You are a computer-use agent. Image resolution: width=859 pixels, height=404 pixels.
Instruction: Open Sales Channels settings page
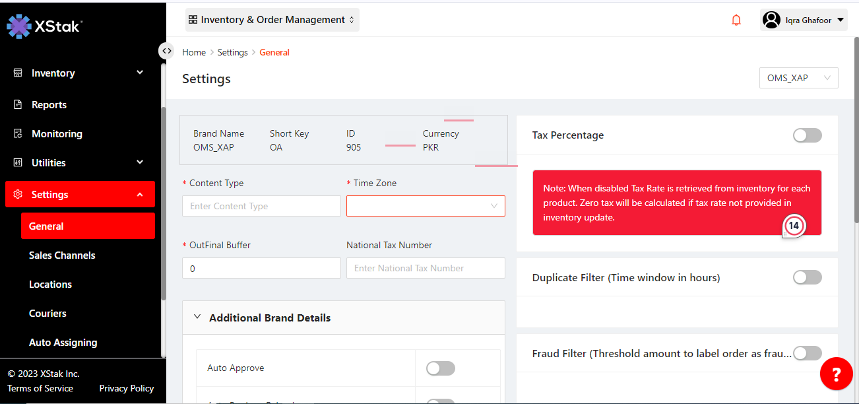(62, 255)
